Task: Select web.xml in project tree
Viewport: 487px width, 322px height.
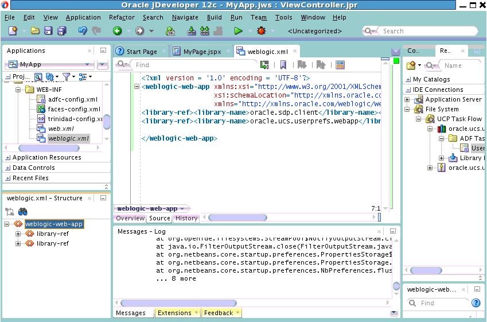Action: coord(61,129)
